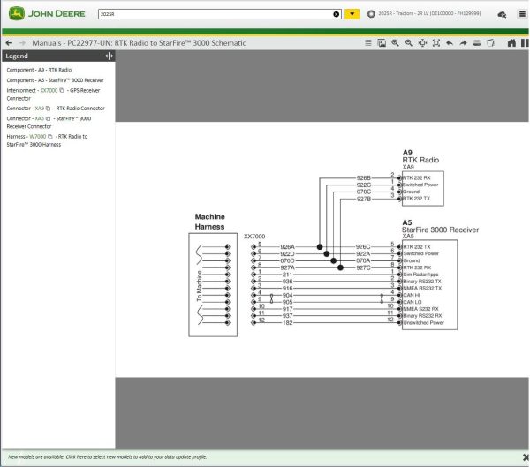Click the back arrow navigation button
Viewport: 530px width, 467px height.
coord(9,43)
